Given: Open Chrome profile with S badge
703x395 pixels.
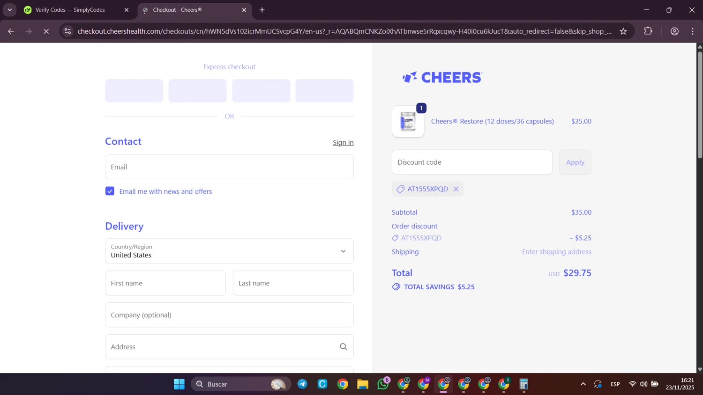Looking at the screenshot, I should tap(504, 384).
